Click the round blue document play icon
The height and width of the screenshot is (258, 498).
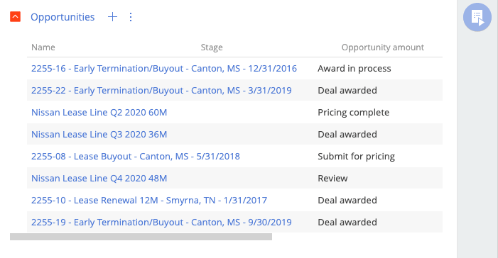pyautogui.click(x=477, y=17)
